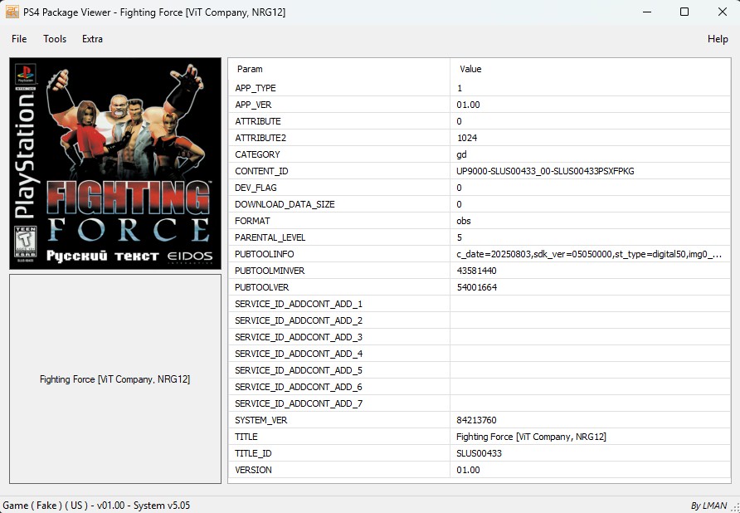Select the PUBTOOLINFO value cell
Viewport: 740px width, 513px height.
tap(588, 254)
